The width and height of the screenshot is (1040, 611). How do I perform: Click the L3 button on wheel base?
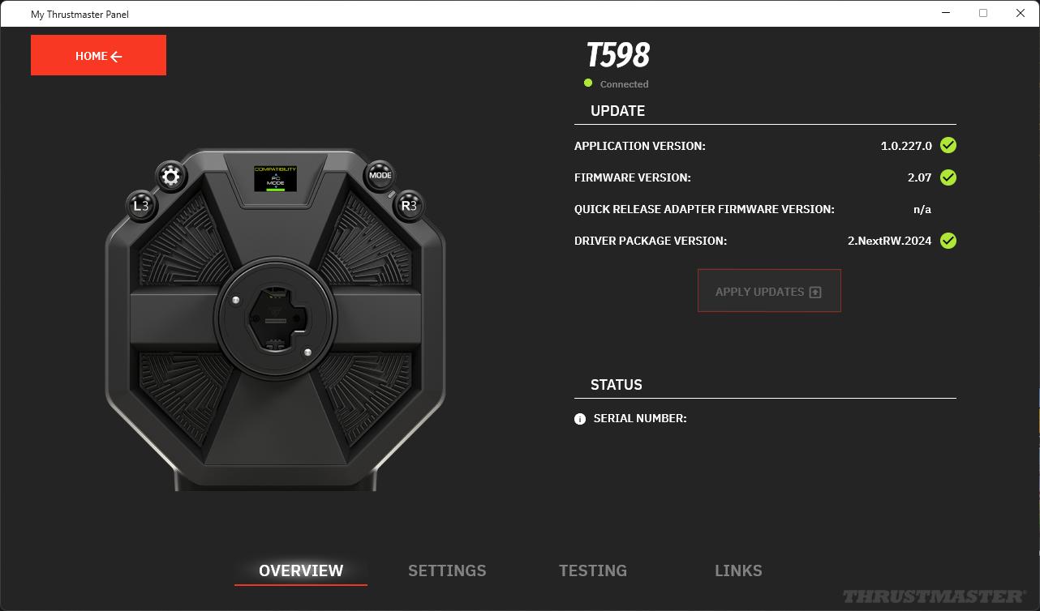click(141, 206)
